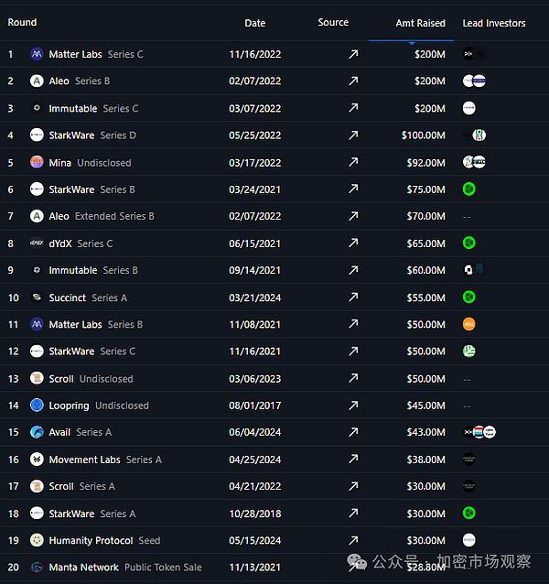Sort table by Round column header

[22, 22]
